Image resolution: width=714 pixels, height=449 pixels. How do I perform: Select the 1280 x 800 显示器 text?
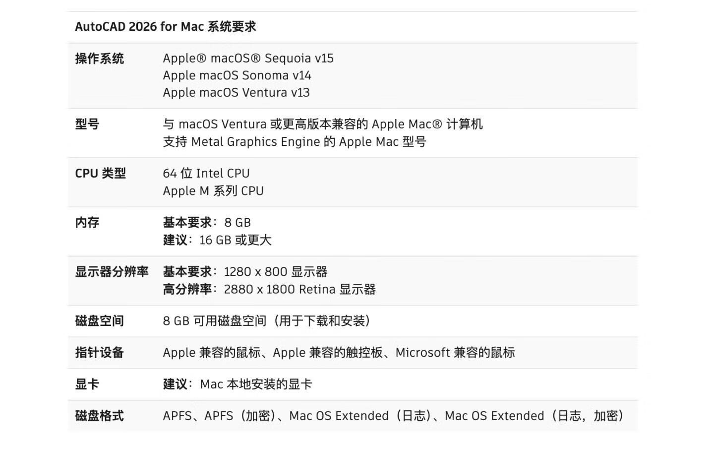[x=275, y=272]
